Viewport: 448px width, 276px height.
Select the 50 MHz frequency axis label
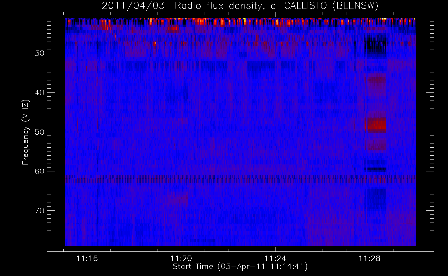pos(40,132)
